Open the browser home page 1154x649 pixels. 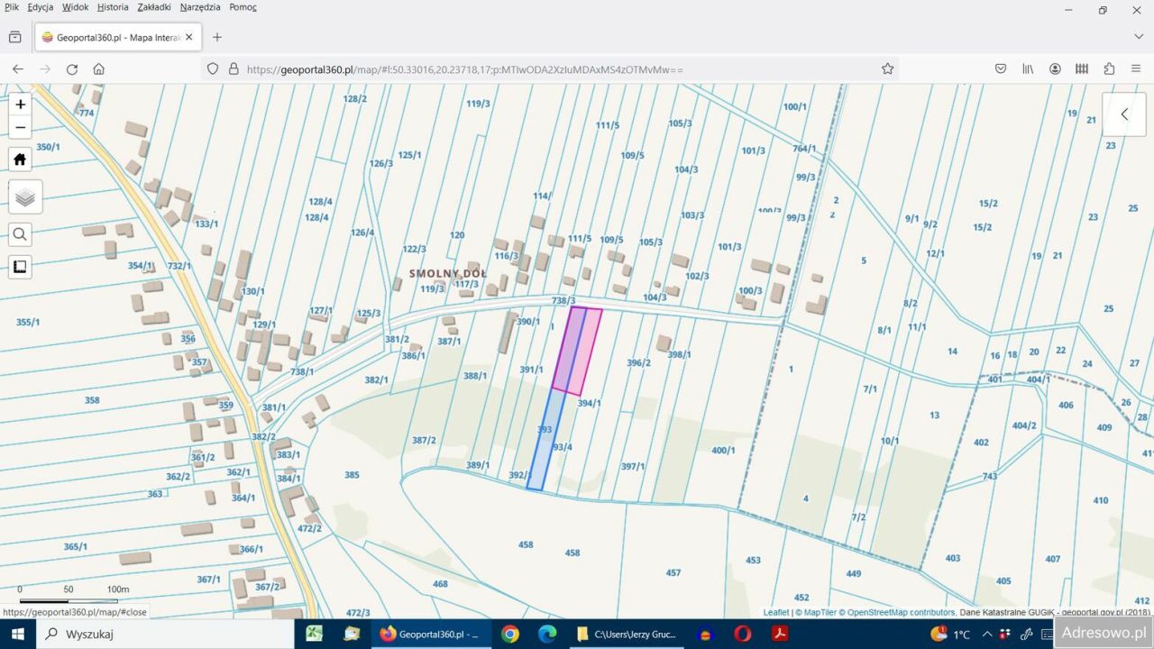99,69
